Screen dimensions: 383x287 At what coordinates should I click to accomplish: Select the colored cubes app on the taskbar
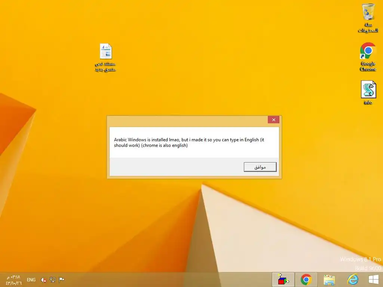pos(283,280)
